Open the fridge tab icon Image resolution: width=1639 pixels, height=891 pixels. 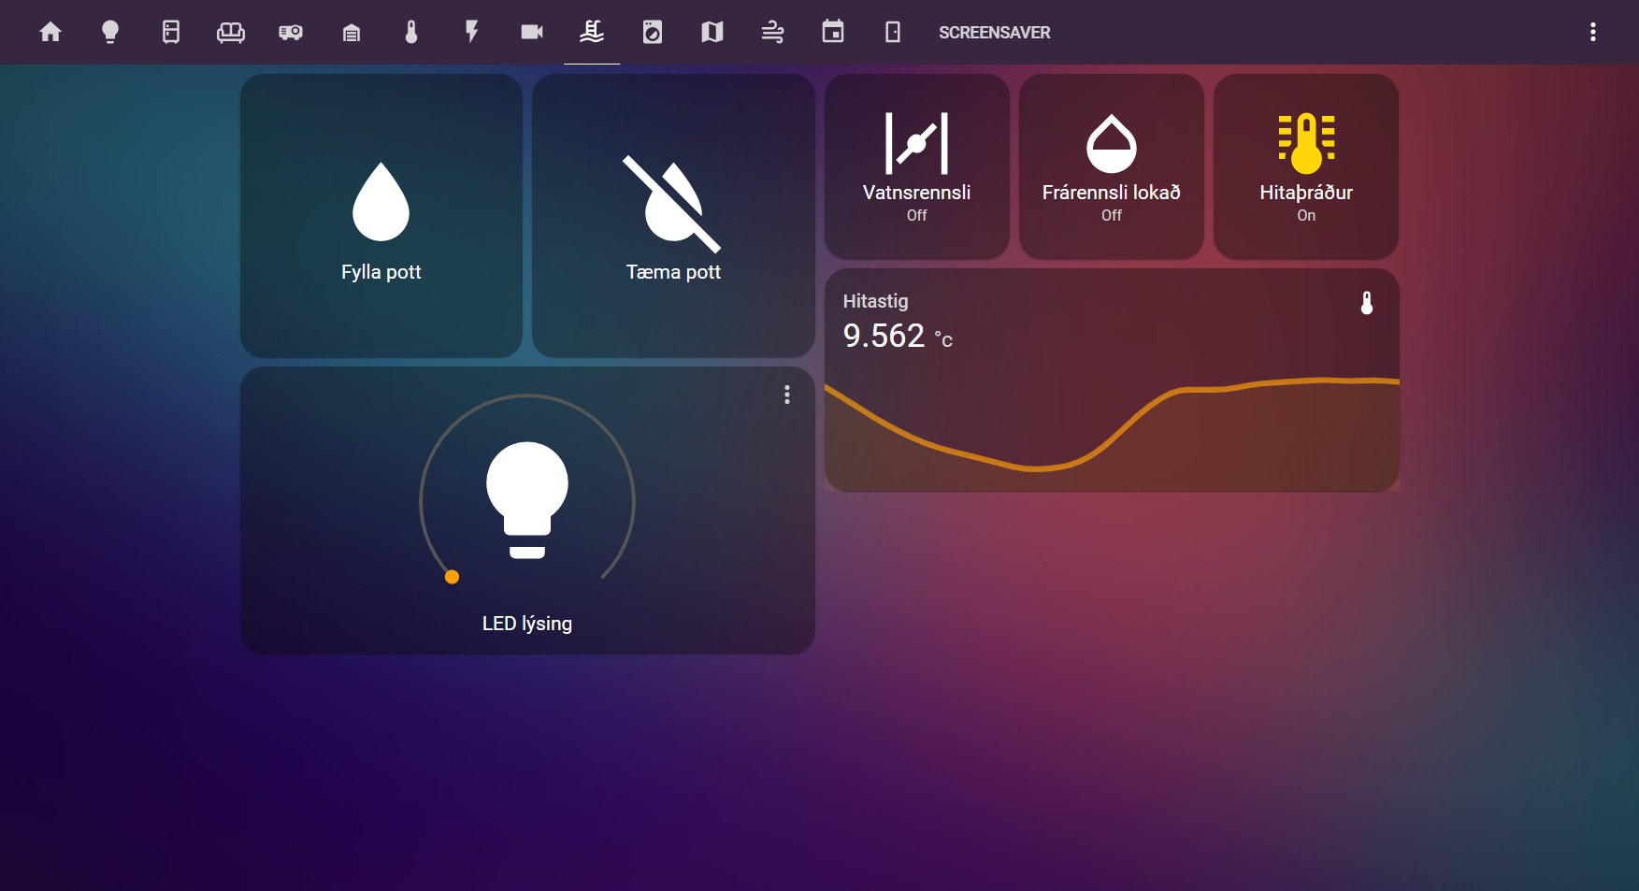pos(171,33)
